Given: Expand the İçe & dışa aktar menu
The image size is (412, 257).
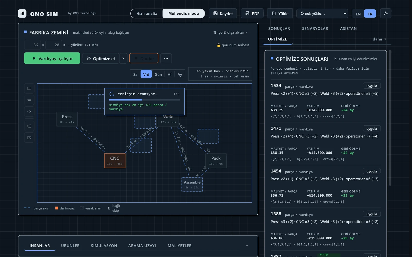Looking at the screenshot, I should (x=230, y=32).
